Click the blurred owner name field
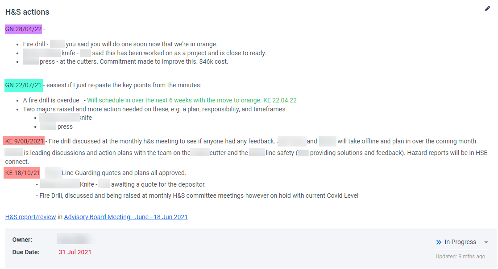The height and width of the screenshot is (269, 498). [x=75, y=240]
